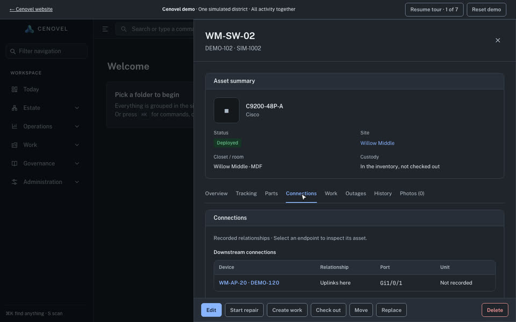Expand the Work section chevron
The width and height of the screenshot is (516, 322).
[x=77, y=145]
